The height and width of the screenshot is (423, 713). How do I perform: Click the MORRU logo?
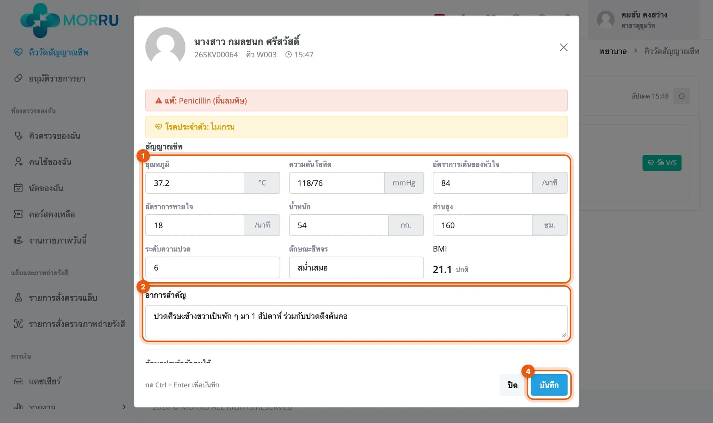(x=70, y=20)
